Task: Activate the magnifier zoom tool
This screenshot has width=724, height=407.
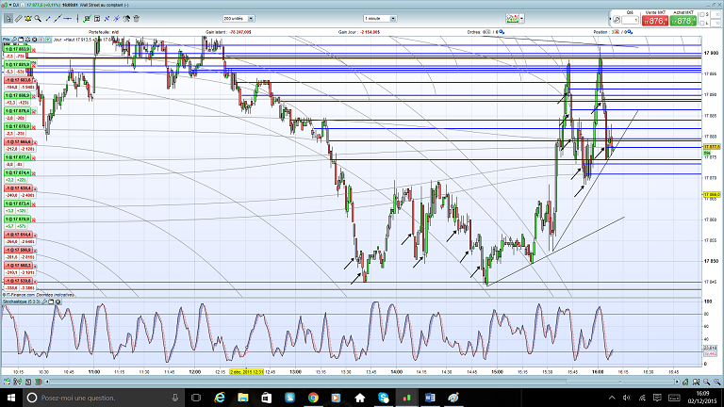Action: point(38,19)
